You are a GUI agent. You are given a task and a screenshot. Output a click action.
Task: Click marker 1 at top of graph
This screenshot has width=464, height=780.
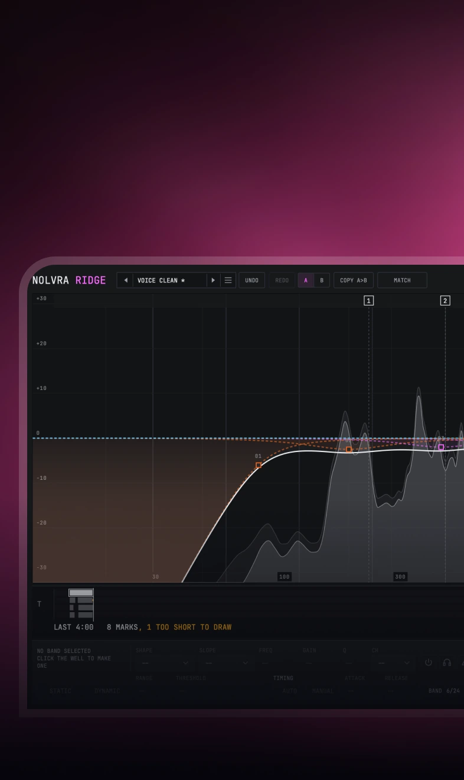pos(369,301)
